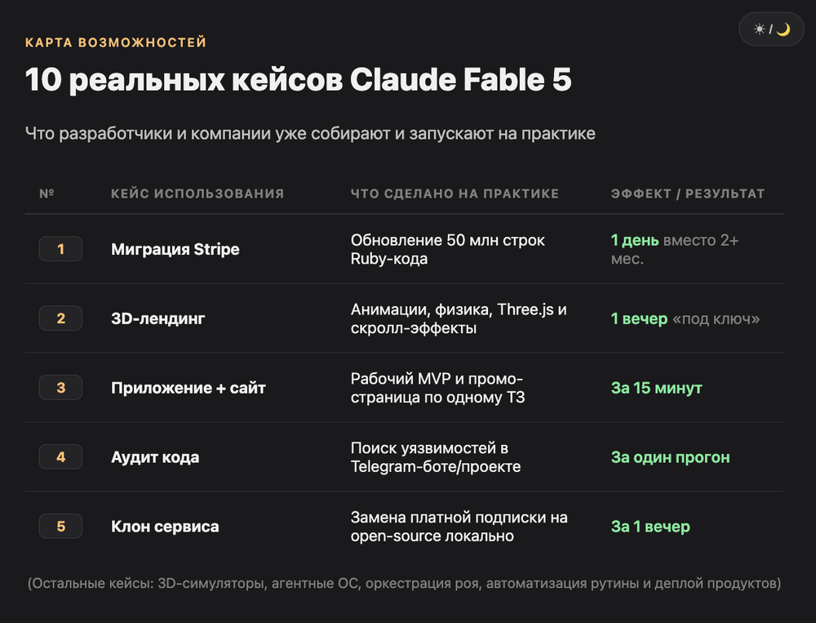Image resolution: width=816 pixels, height=623 pixels.
Task: Open the Клон сервиса case title
Action: coord(165,526)
